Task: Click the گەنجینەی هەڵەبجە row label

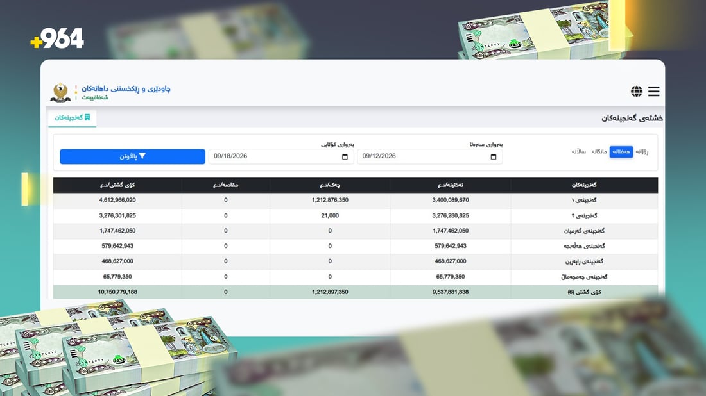Action: (585, 246)
